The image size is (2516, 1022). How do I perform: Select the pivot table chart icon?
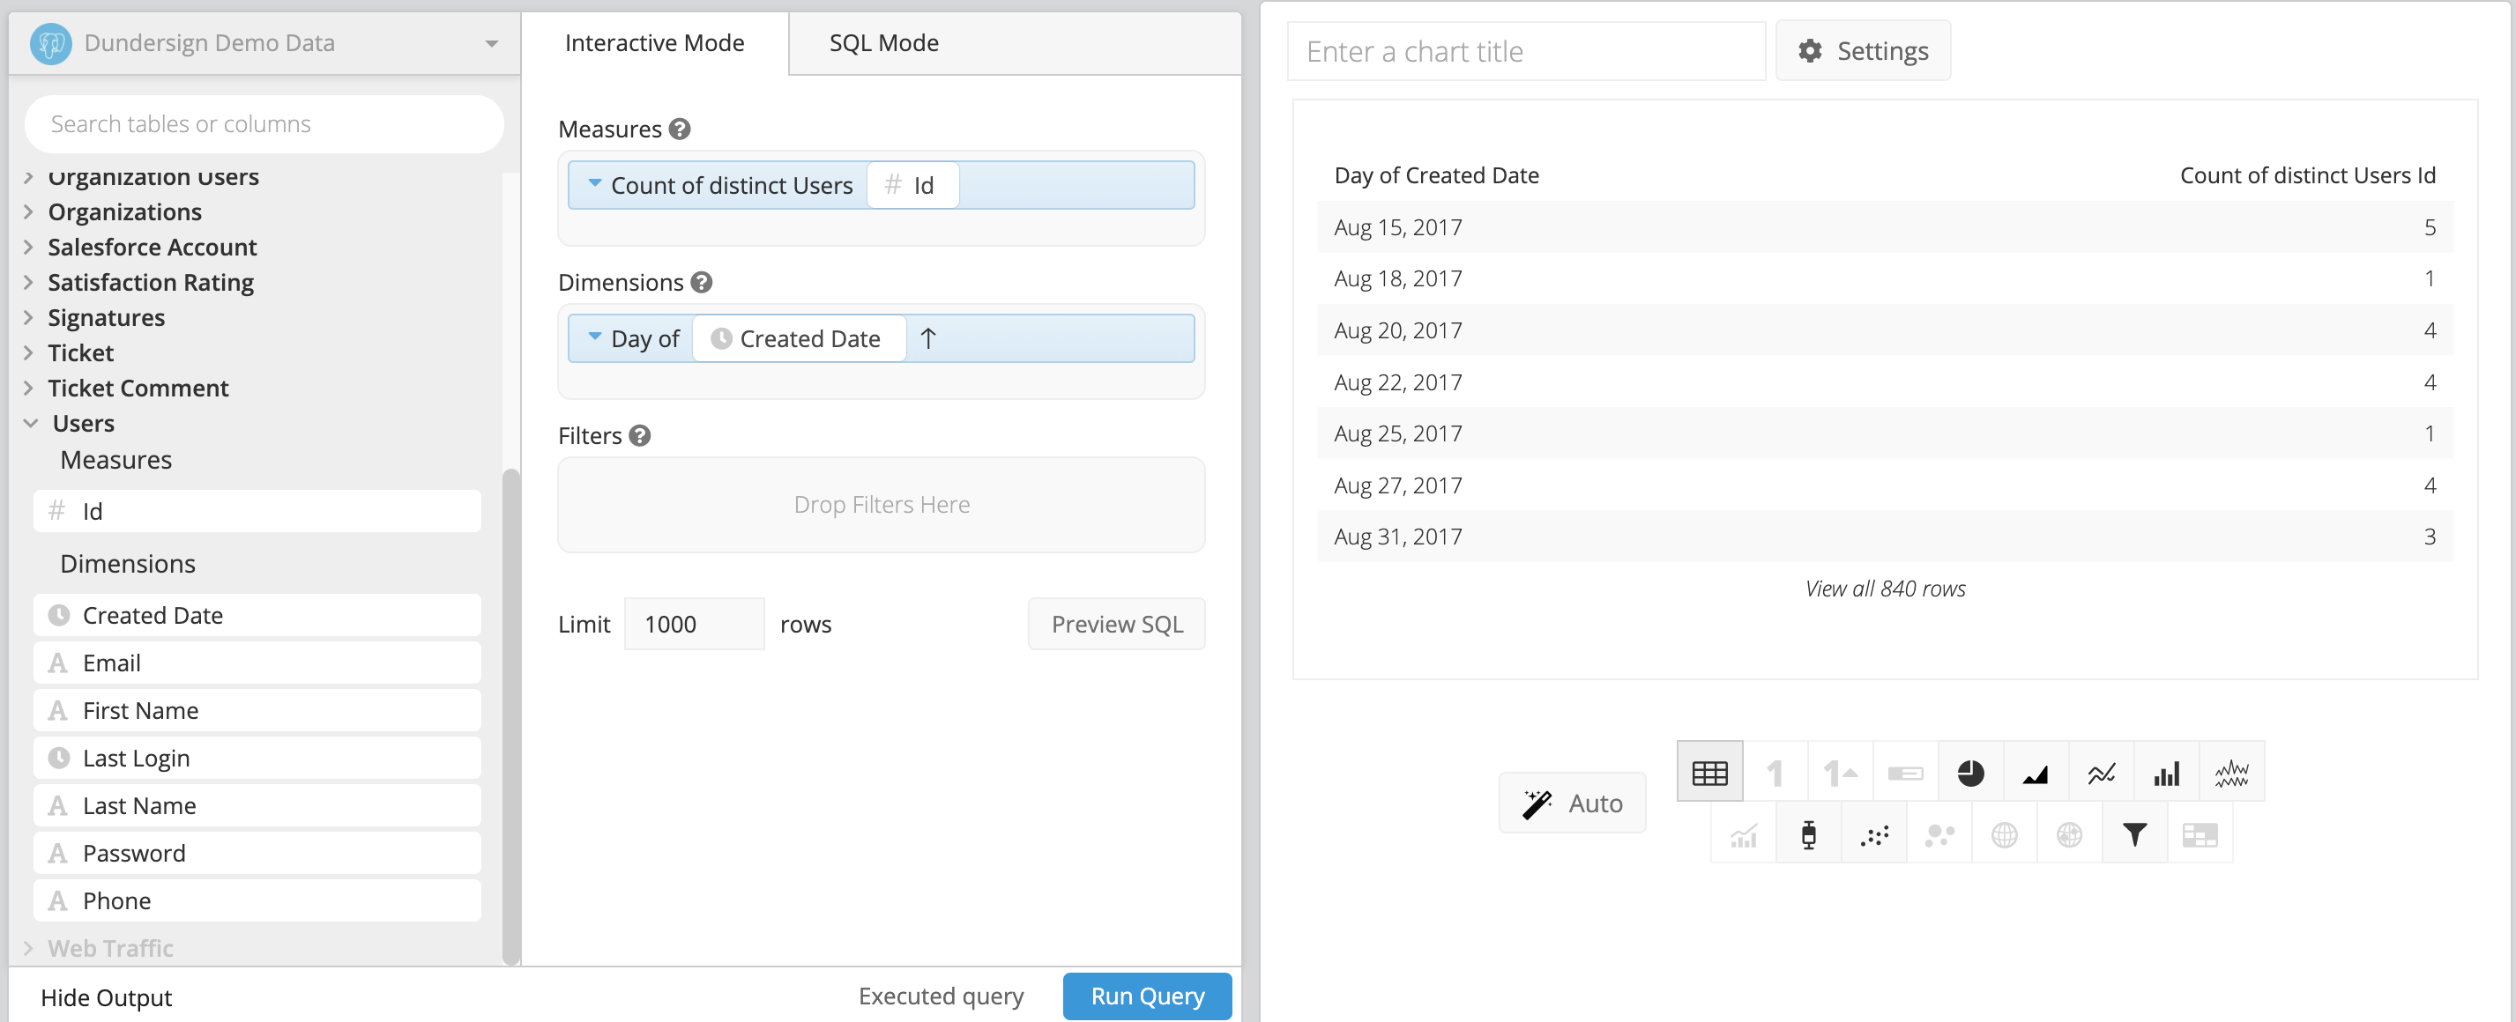tap(2200, 834)
